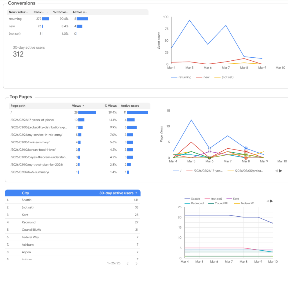The height and width of the screenshot is (283, 288).
Task: Sort Top Pages by Page path header
Action: point(18,106)
